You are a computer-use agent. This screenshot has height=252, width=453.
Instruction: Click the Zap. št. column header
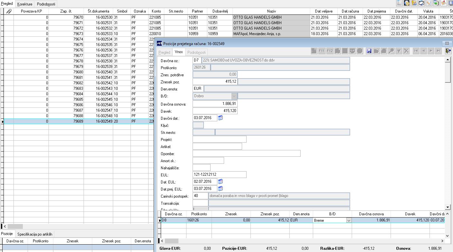[66, 11]
